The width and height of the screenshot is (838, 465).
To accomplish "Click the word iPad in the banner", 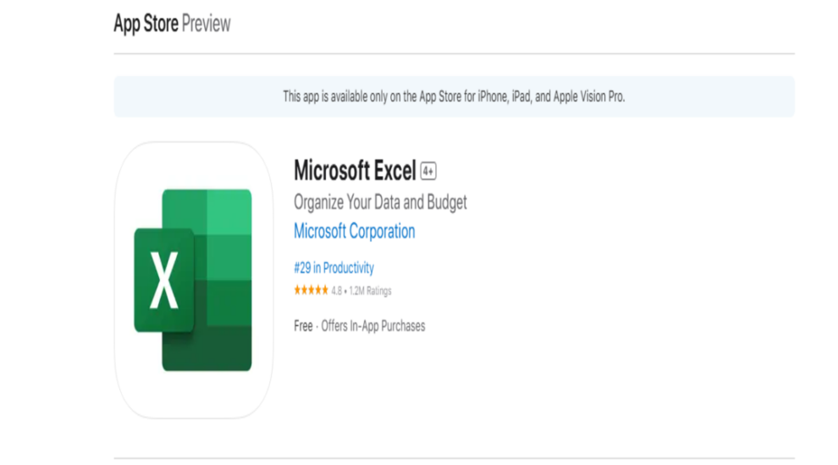I will pyautogui.click(x=522, y=96).
